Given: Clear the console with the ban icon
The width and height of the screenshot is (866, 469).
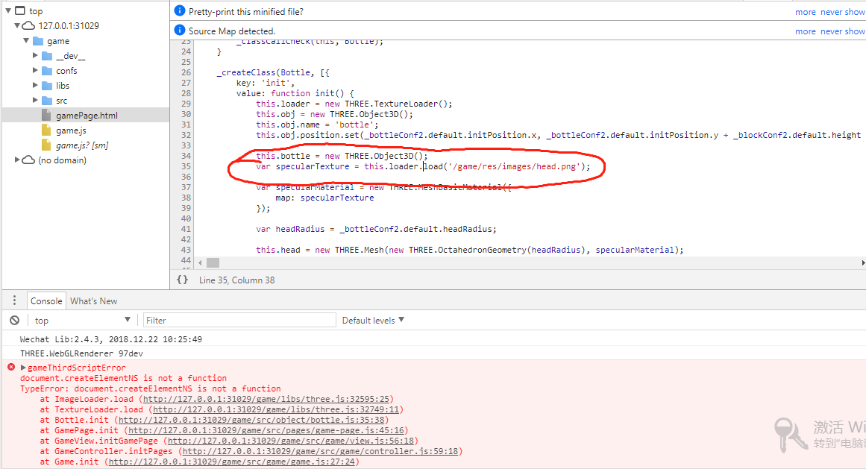Looking at the screenshot, I should [x=15, y=320].
